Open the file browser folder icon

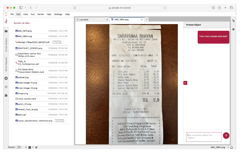[x=6, y=31]
